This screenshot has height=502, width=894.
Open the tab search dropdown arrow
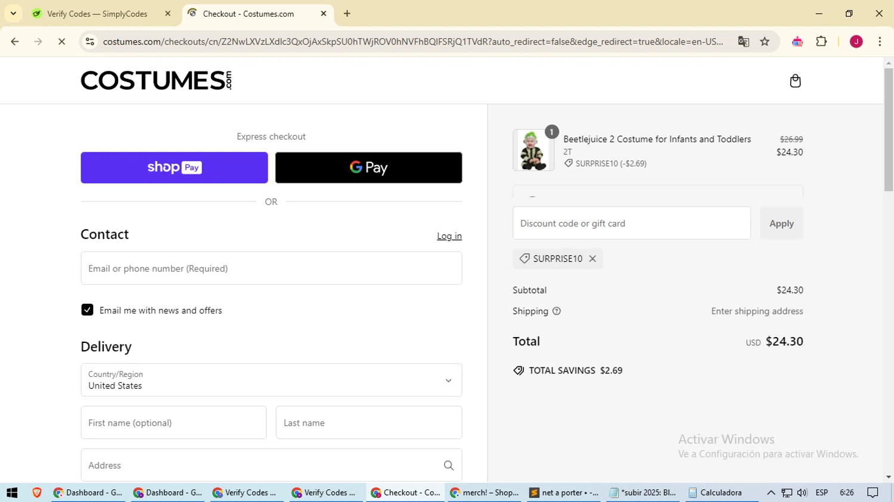click(13, 13)
